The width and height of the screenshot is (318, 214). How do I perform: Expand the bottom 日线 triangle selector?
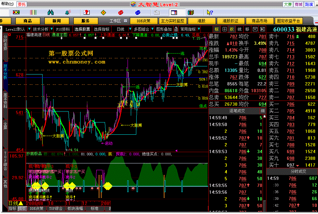tap(21, 203)
